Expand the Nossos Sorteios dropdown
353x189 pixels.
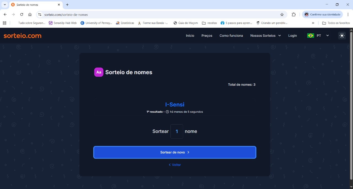coord(266,36)
